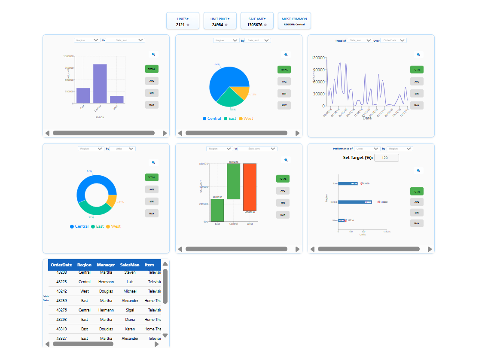This screenshot has height=348, width=488.
Task: Click the gear icon under Unit Price
Action: 226,25
